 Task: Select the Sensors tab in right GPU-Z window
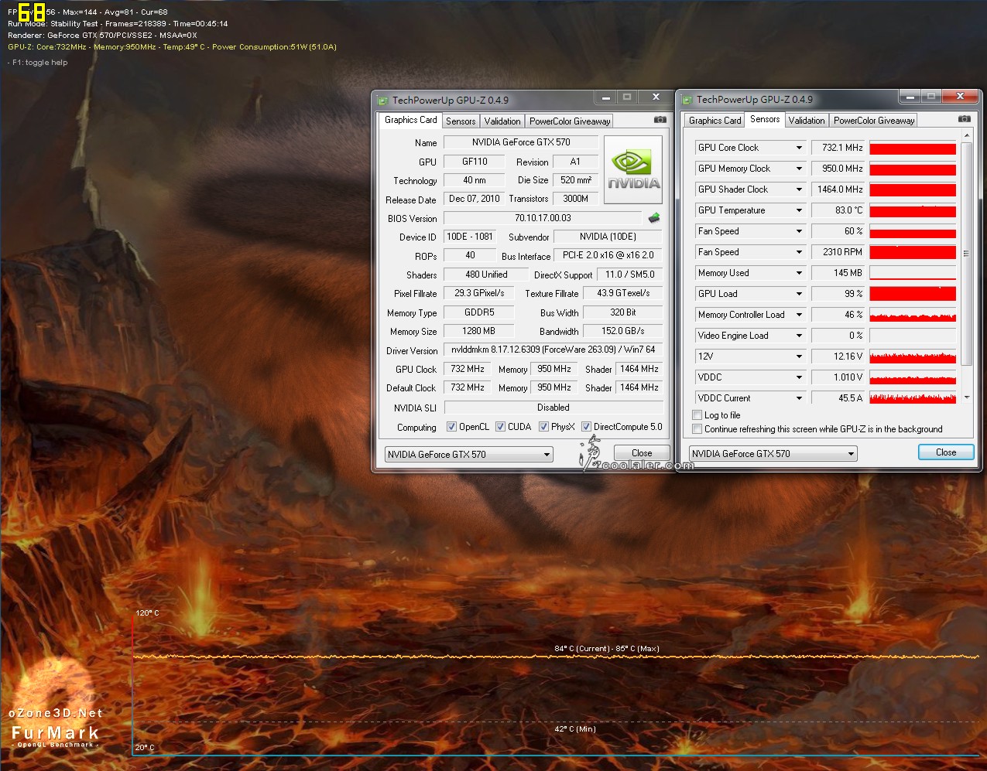point(765,119)
